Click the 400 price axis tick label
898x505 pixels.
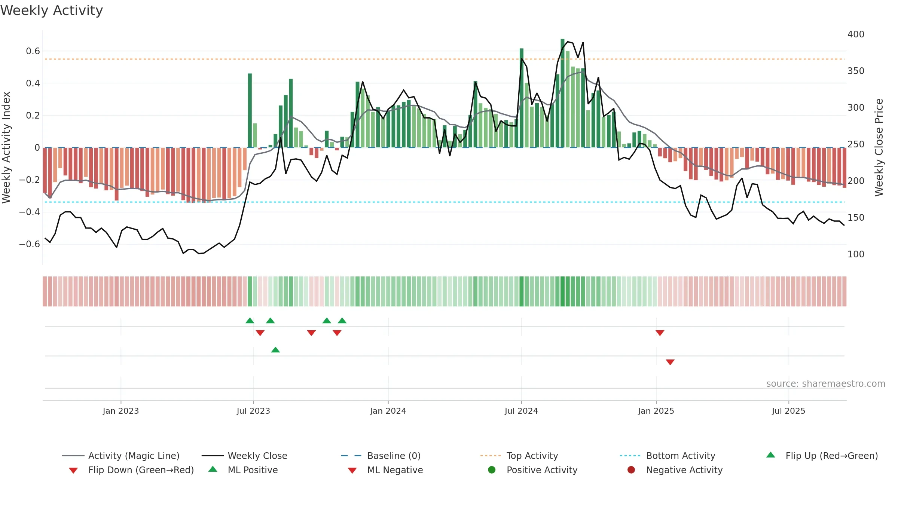click(856, 34)
